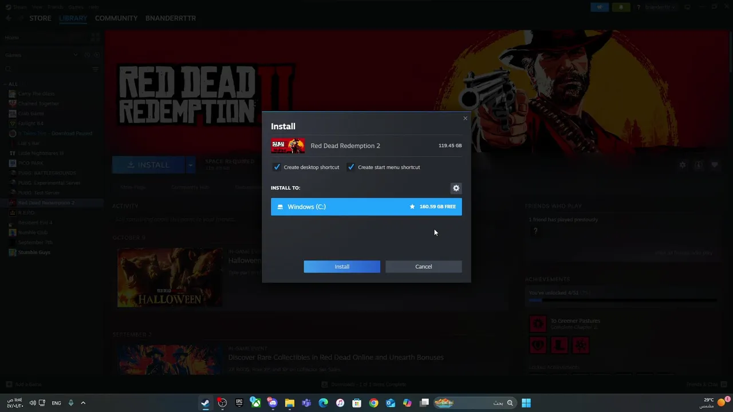Open Discord from taskbar
The height and width of the screenshot is (412, 733).
pos(273,403)
